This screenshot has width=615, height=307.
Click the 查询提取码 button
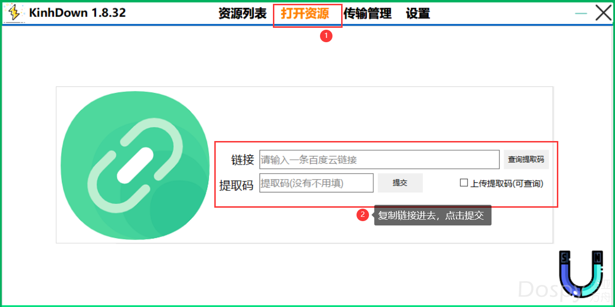click(x=526, y=160)
